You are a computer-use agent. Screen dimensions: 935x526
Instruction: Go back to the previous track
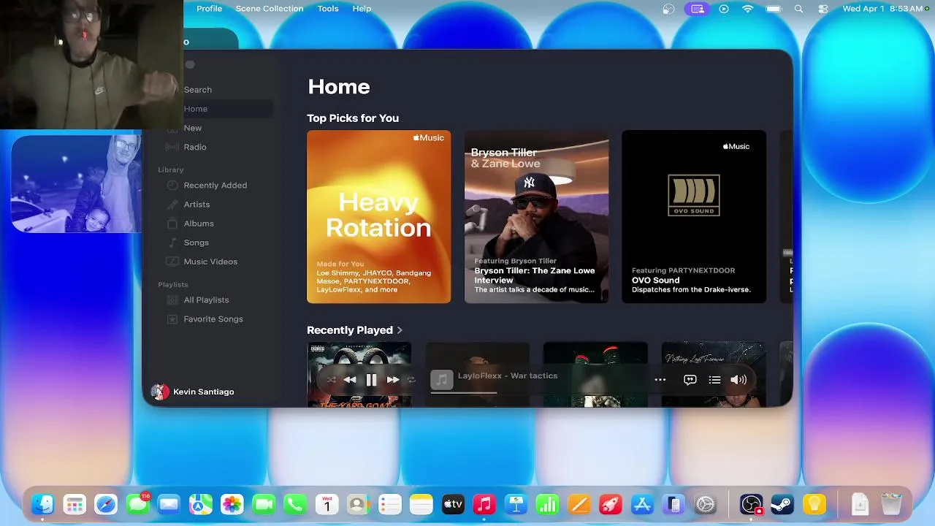click(x=350, y=380)
